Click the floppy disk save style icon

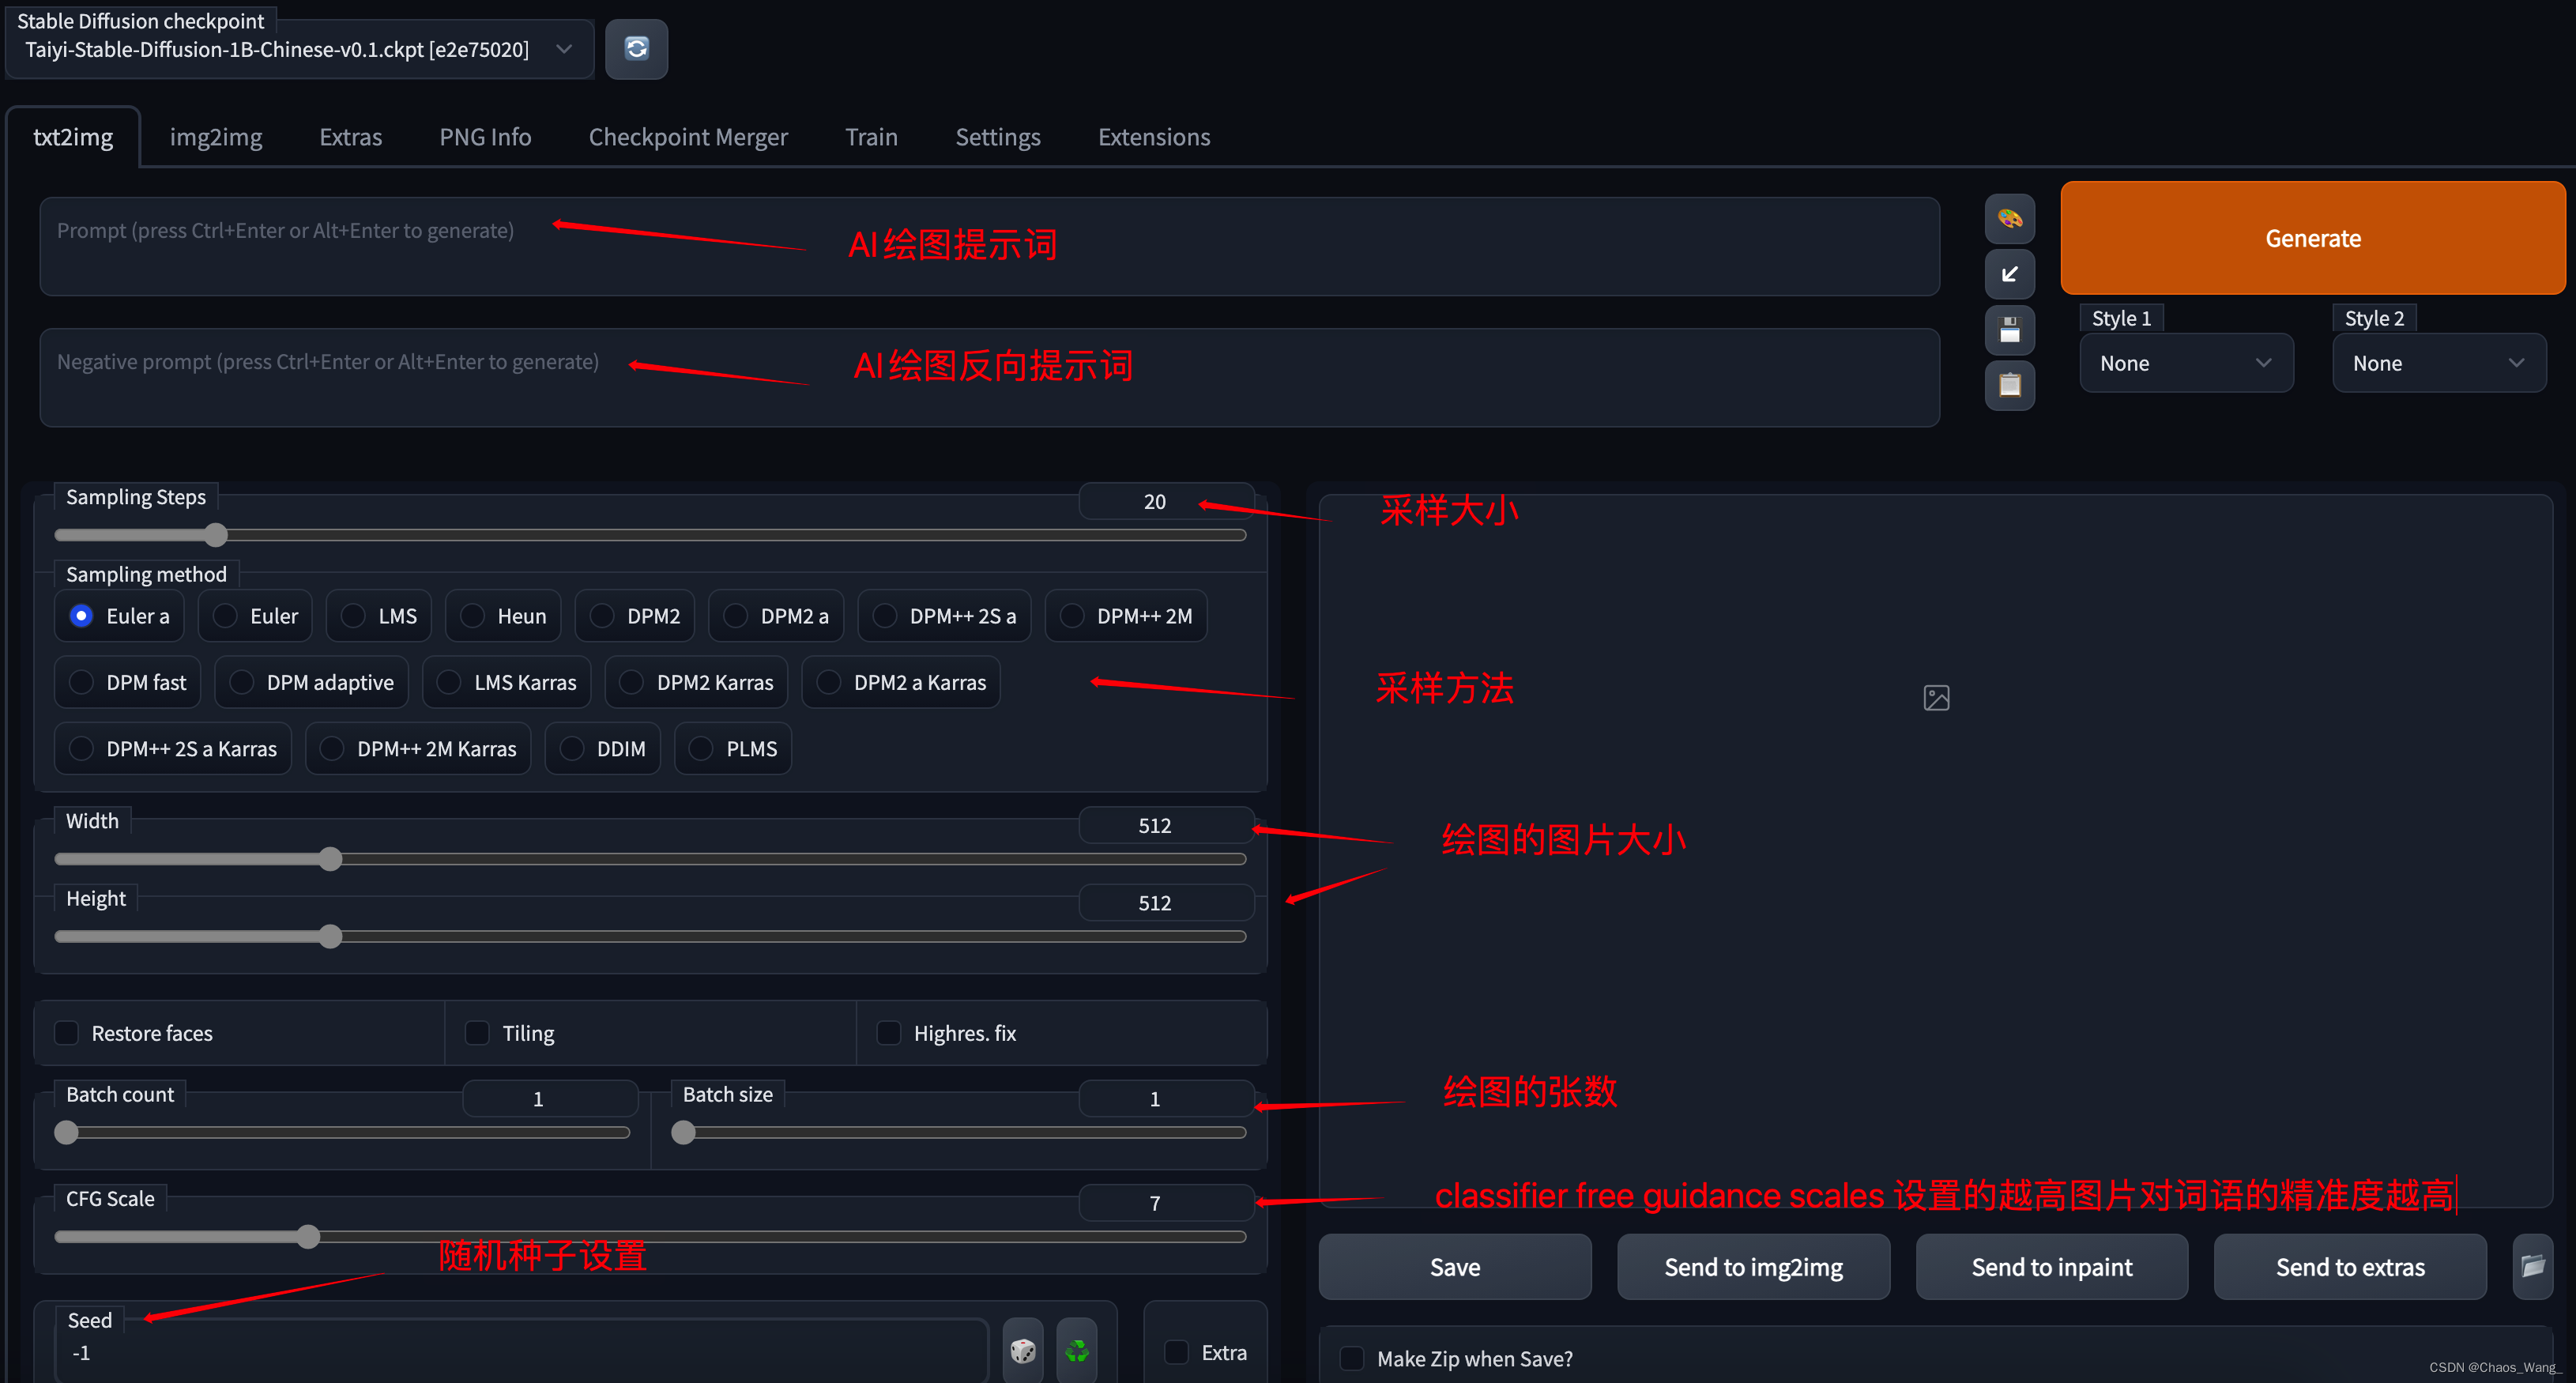click(x=2009, y=330)
